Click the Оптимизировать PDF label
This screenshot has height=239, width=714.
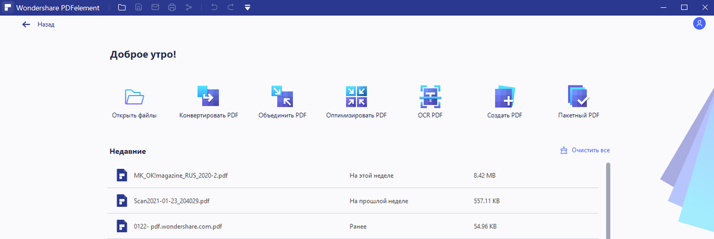356,116
